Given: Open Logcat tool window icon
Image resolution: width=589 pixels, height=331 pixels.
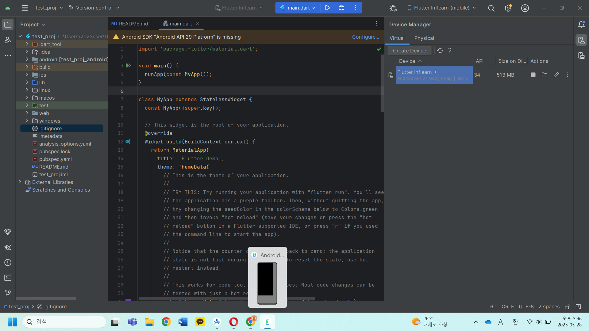Looking at the screenshot, I should click(x=8, y=247).
